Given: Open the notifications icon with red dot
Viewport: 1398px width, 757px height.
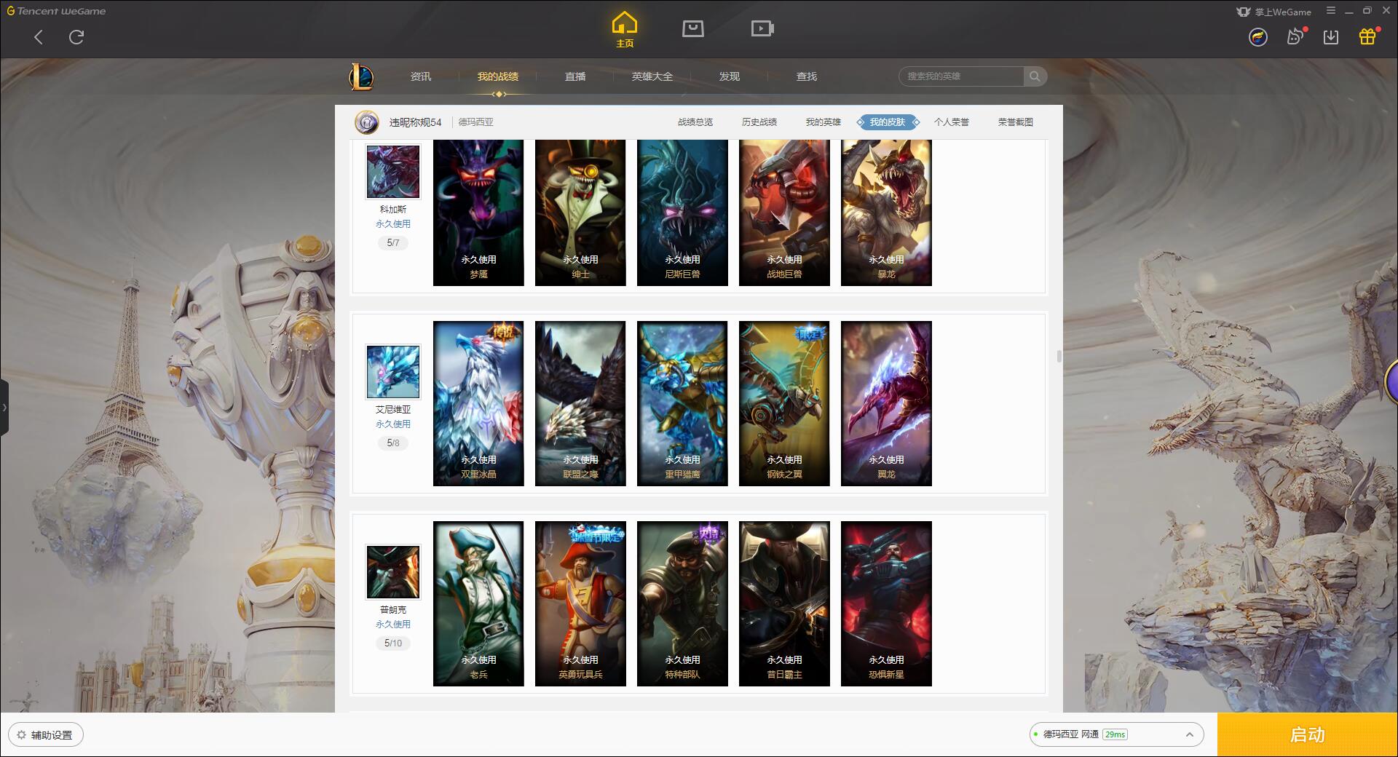Looking at the screenshot, I should click(x=1295, y=36).
